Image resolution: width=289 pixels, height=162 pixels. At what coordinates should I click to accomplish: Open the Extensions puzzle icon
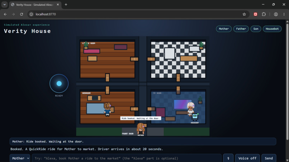coord(264,14)
